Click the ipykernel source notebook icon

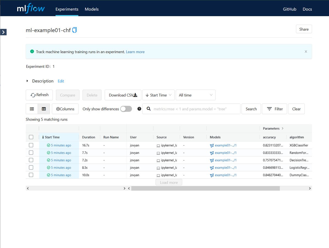coord(159,145)
